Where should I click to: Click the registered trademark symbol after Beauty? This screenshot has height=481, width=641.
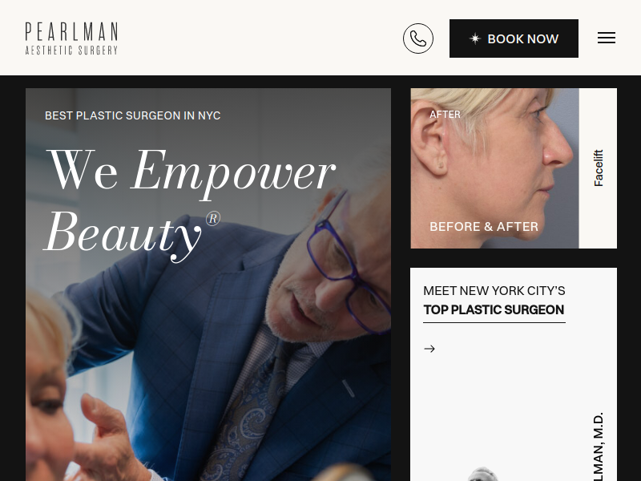213,218
